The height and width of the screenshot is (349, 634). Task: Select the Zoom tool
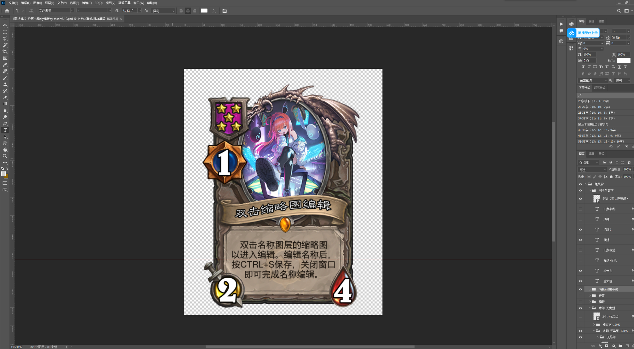[x=5, y=156]
